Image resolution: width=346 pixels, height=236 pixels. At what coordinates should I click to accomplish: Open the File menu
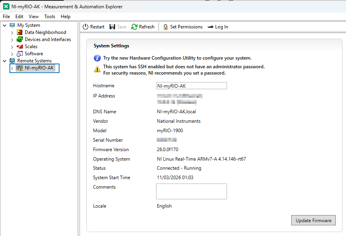(6, 17)
